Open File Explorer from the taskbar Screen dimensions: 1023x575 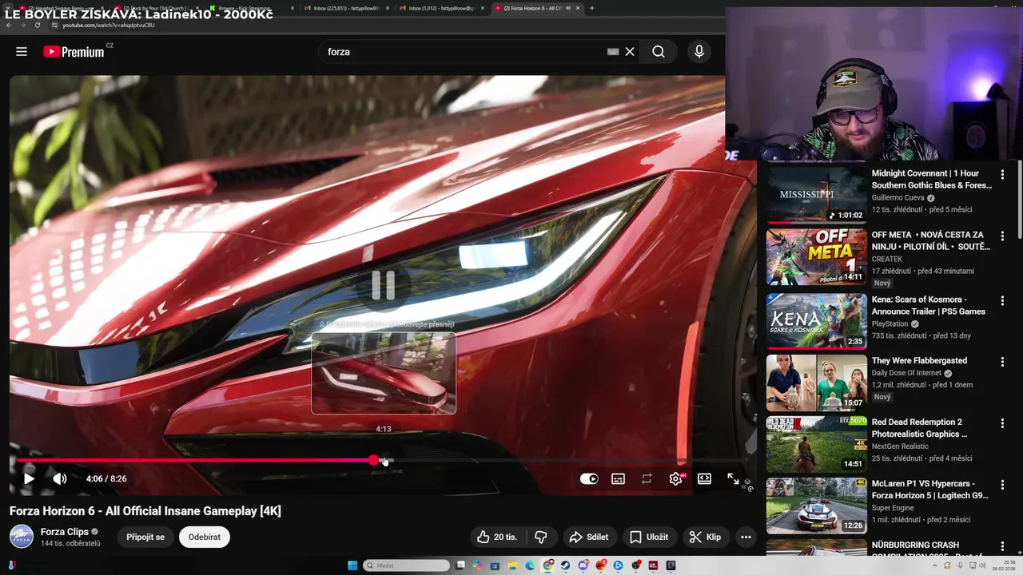coord(513,565)
